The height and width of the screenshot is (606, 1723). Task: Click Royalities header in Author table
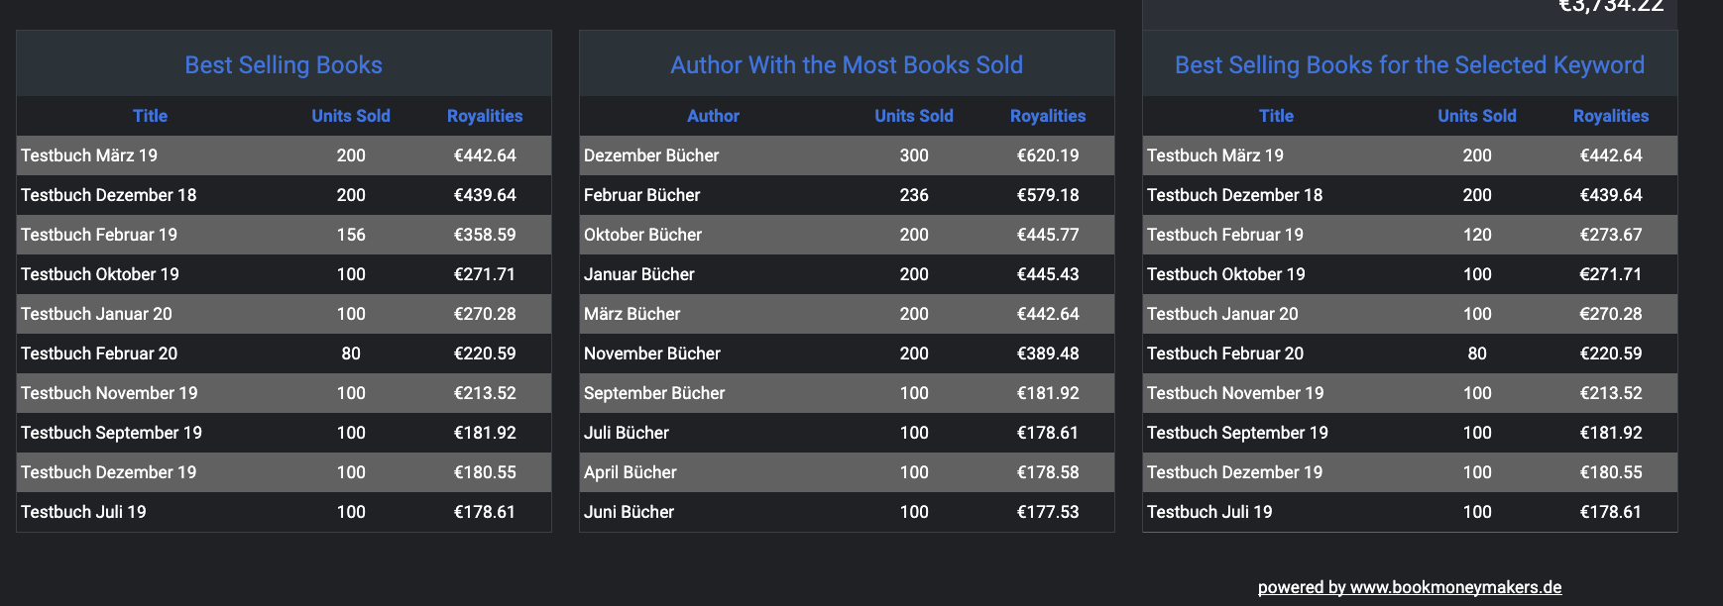(1048, 116)
